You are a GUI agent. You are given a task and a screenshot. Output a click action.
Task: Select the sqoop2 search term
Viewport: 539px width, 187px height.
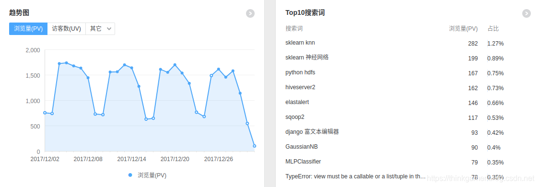[294, 117]
